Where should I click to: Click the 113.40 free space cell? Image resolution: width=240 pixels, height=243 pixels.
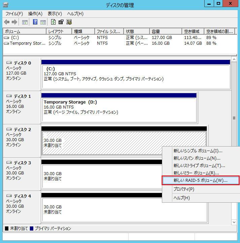pos(193,38)
